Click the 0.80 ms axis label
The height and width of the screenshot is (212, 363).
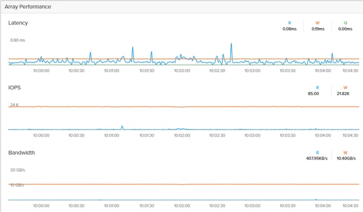click(18, 40)
